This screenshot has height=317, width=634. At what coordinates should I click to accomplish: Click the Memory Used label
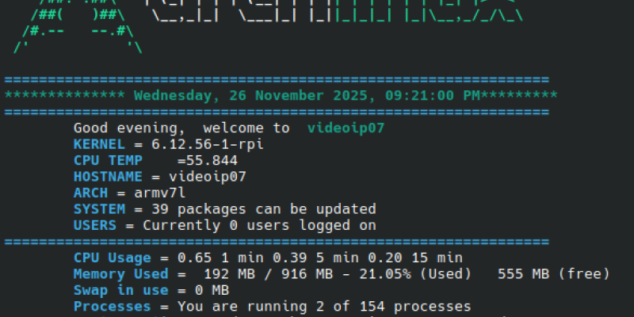click(x=120, y=273)
